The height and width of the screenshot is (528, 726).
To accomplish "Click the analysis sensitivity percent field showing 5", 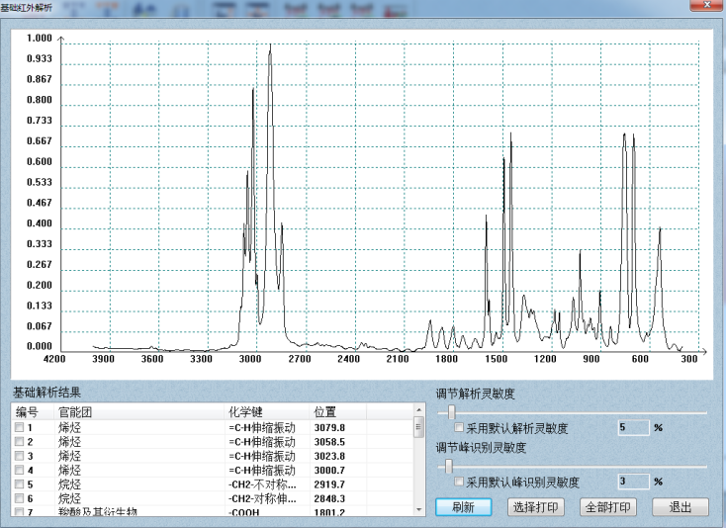I will click(x=631, y=428).
